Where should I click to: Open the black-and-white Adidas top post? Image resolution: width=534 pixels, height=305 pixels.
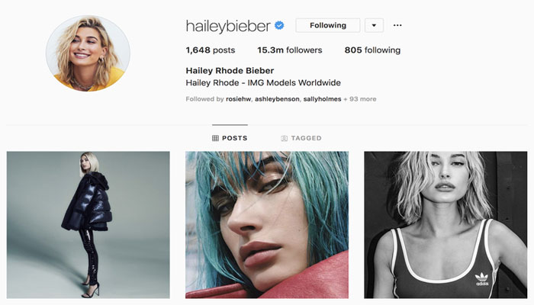pyautogui.click(x=446, y=225)
